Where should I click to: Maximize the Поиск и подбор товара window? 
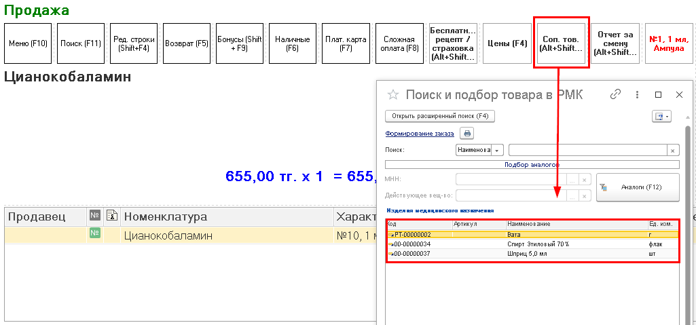[x=658, y=95]
